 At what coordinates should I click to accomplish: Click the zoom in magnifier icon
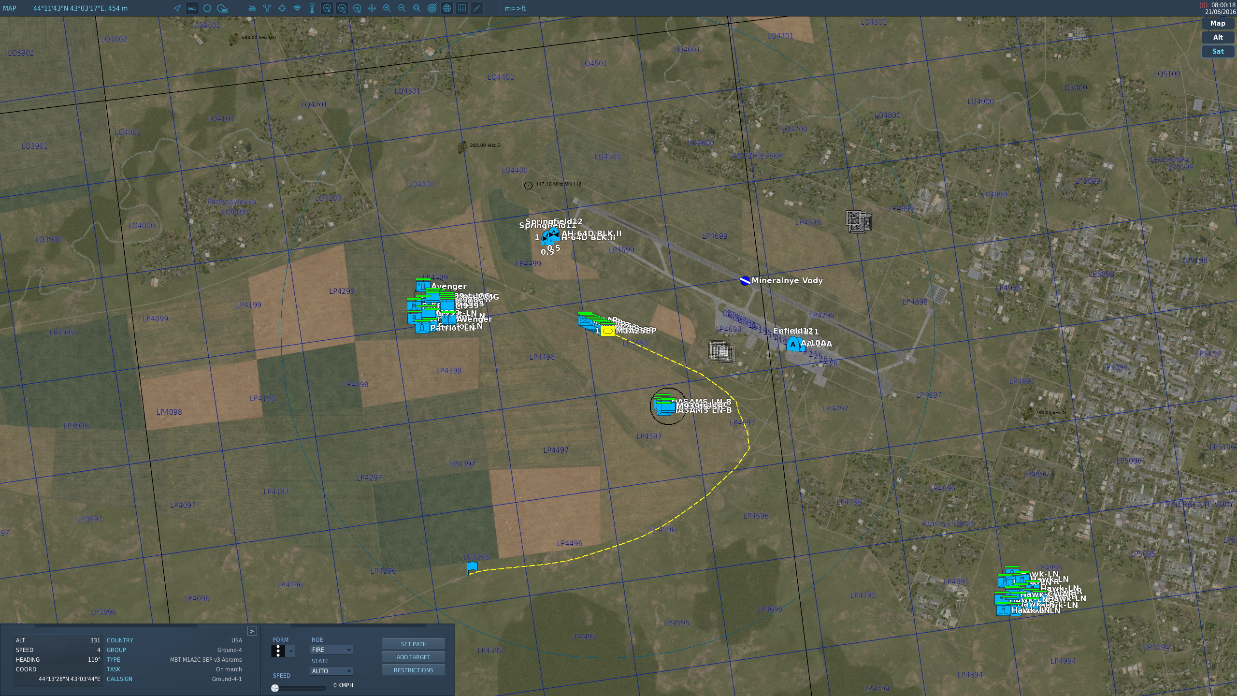click(387, 8)
